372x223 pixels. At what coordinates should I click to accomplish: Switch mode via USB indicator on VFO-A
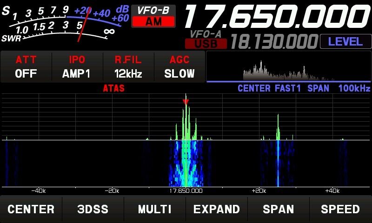[x=206, y=44]
